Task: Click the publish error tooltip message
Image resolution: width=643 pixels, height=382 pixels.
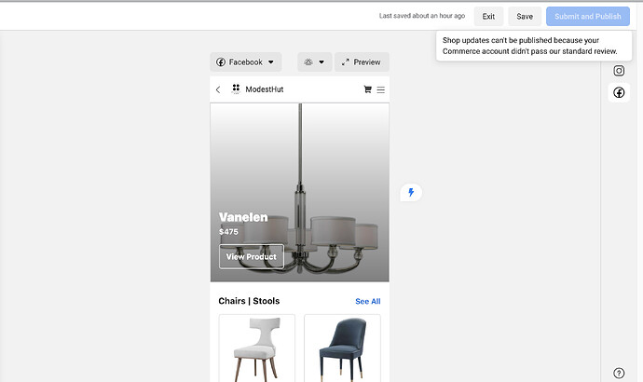Action: (534, 46)
